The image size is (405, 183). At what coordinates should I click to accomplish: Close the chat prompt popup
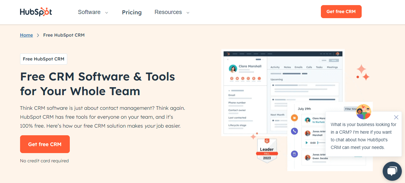396,117
